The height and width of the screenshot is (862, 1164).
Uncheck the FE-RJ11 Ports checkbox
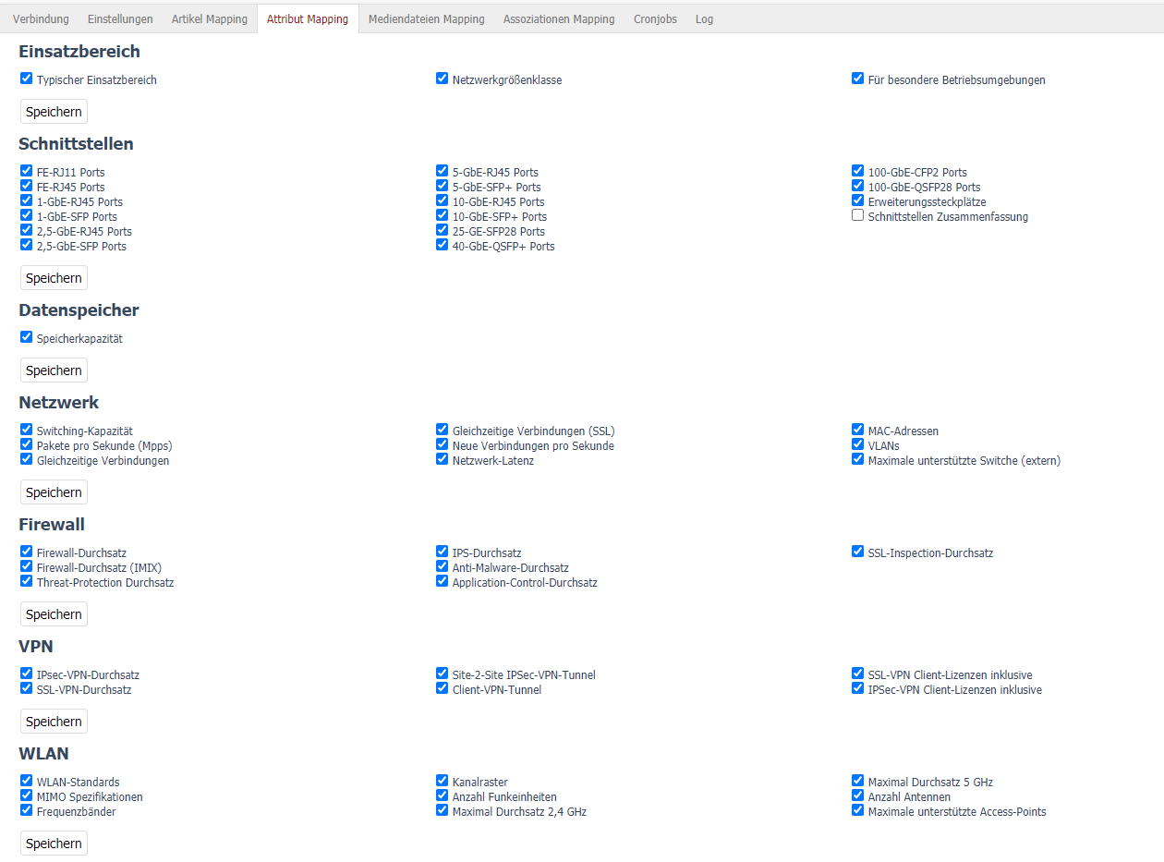coord(26,171)
